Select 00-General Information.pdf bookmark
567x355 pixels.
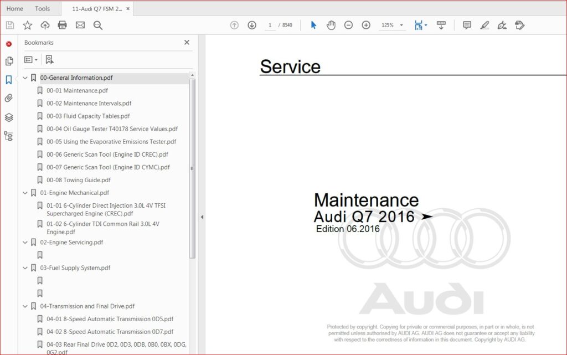click(76, 78)
